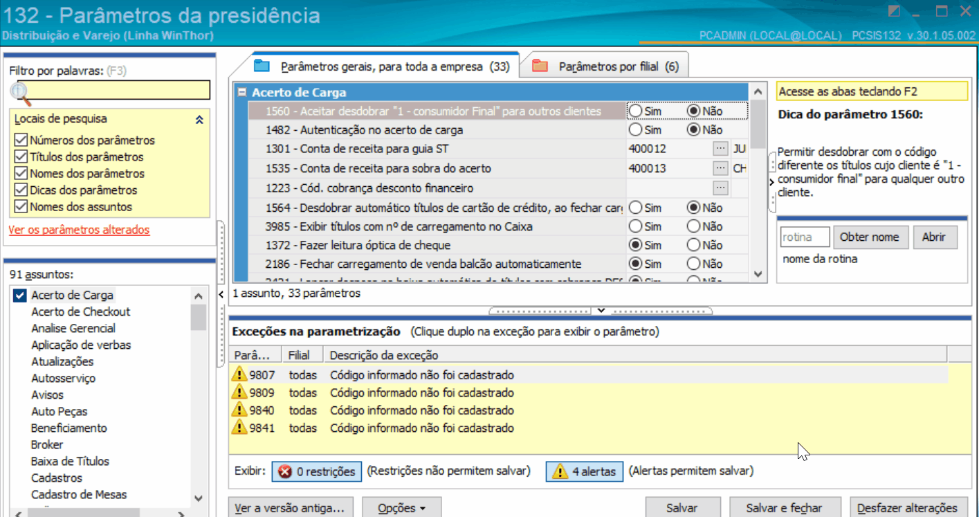Click the magnifying glass search icon
Image resolution: width=979 pixels, height=517 pixels.
click(x=20, y=91)
